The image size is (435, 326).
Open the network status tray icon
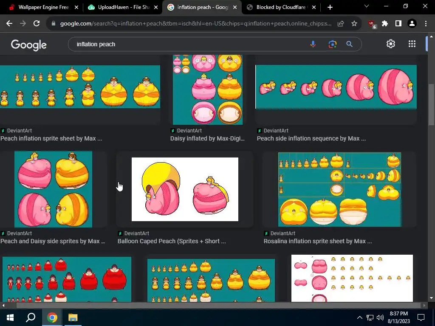pyautogui.click(x=370, y=318)
